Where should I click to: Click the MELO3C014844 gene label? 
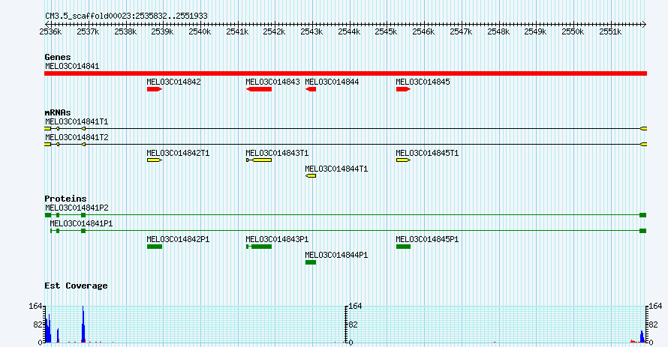tap(332, 82)
